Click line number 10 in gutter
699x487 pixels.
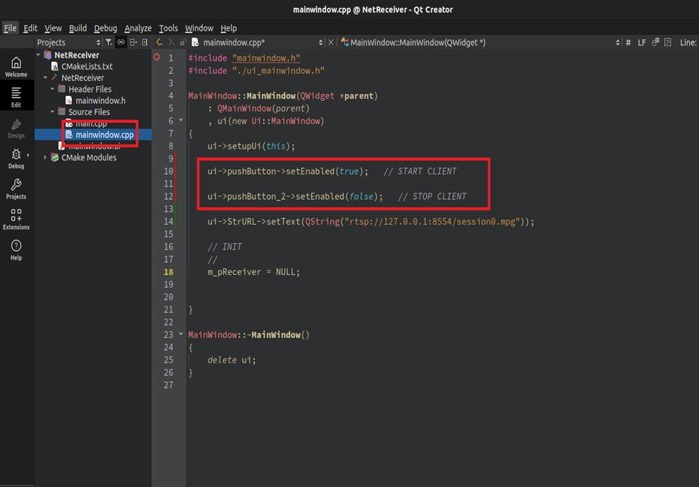coord(169,171)
